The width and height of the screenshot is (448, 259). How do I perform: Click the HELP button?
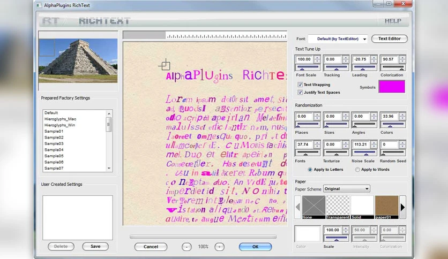393,21
